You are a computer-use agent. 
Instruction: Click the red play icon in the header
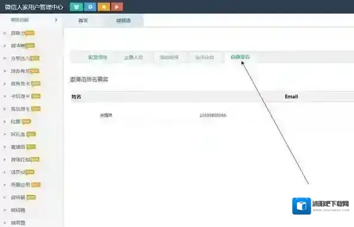click(117, 7)
